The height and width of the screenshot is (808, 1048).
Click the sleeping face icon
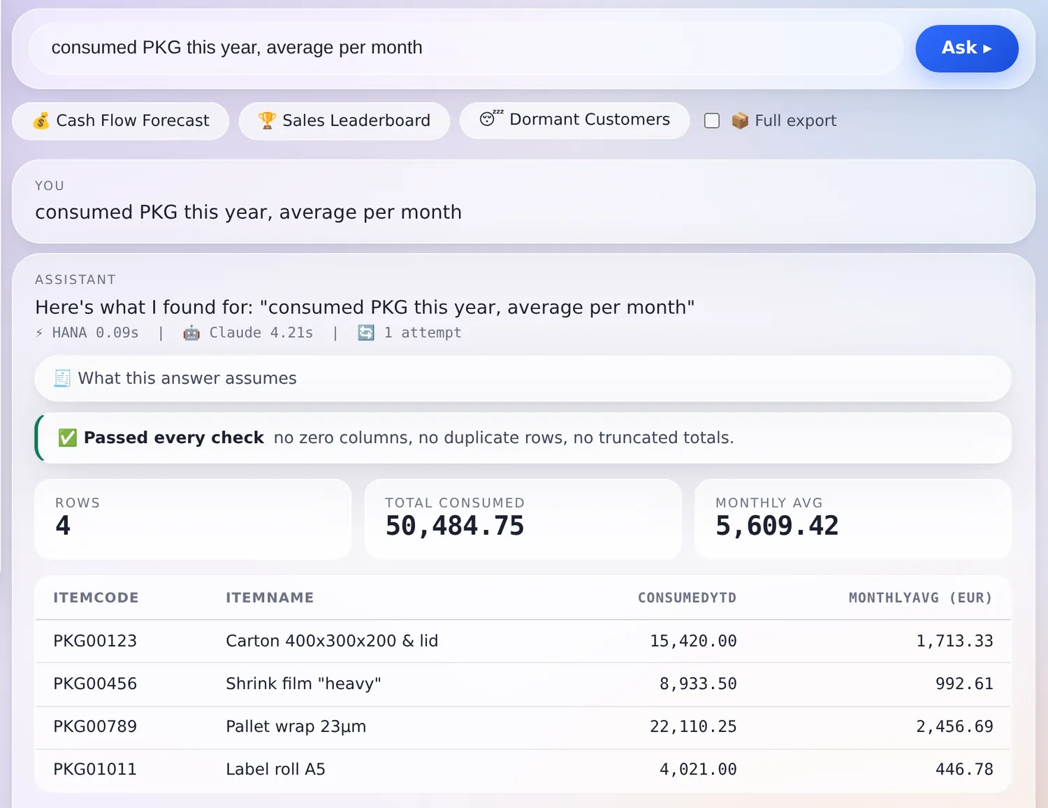tap(490, 118)
